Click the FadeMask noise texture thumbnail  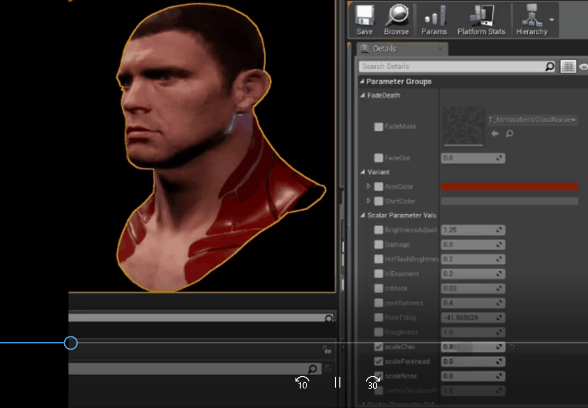click(x=463, y=125)
